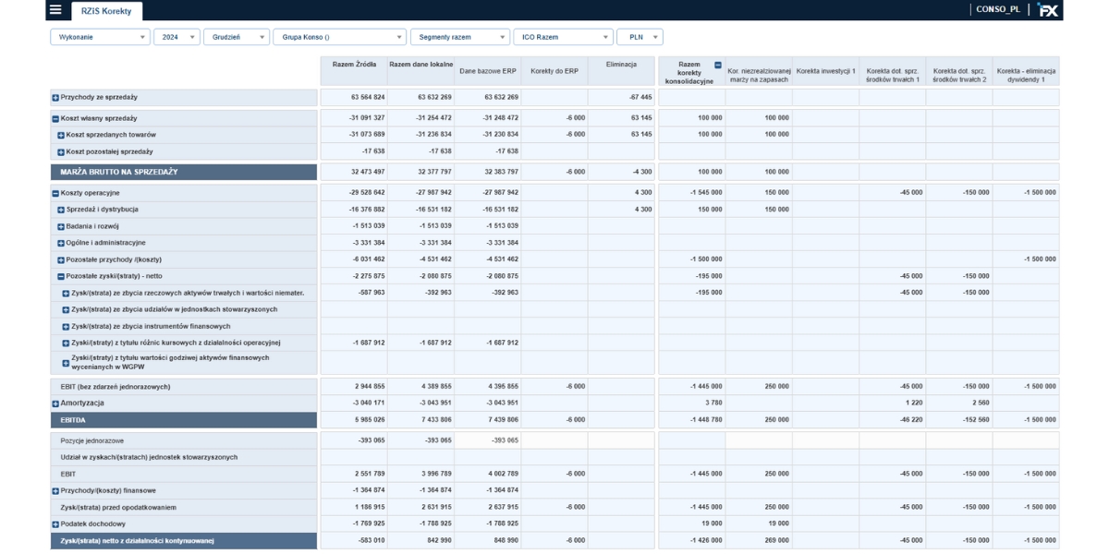Expand the Koszt sprzedanych towarów row

[61, 135]
